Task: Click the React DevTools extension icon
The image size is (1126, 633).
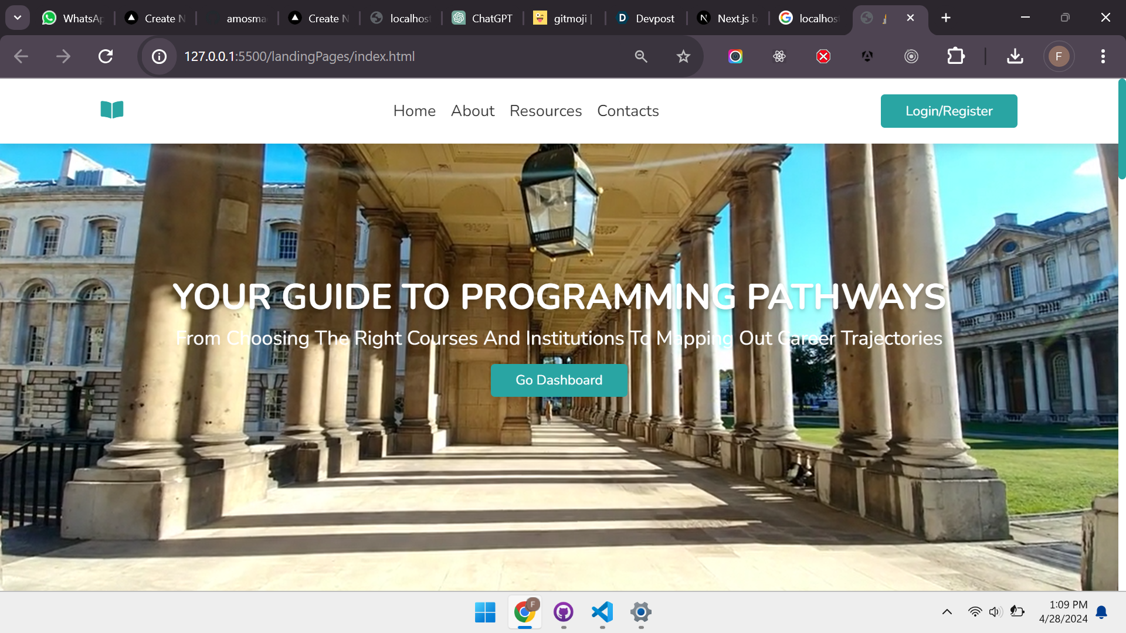Action: pyautogui.click(x=779, y=56)
